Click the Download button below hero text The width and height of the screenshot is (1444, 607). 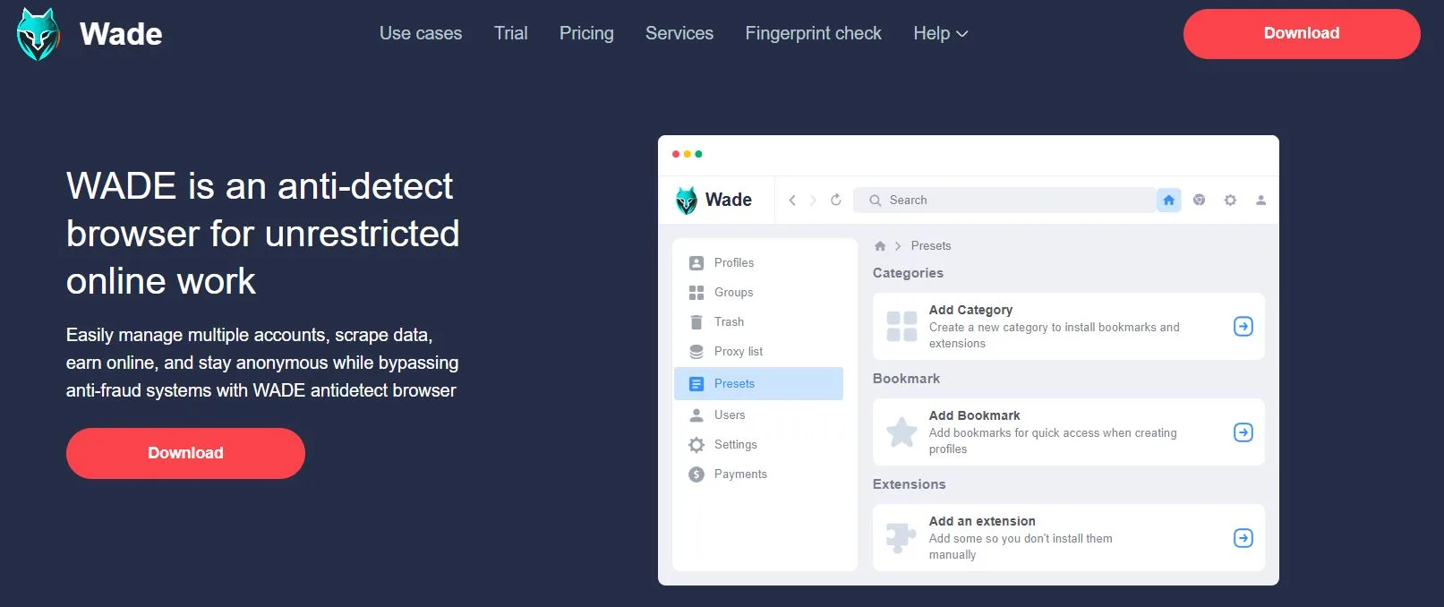pos(185,453)
